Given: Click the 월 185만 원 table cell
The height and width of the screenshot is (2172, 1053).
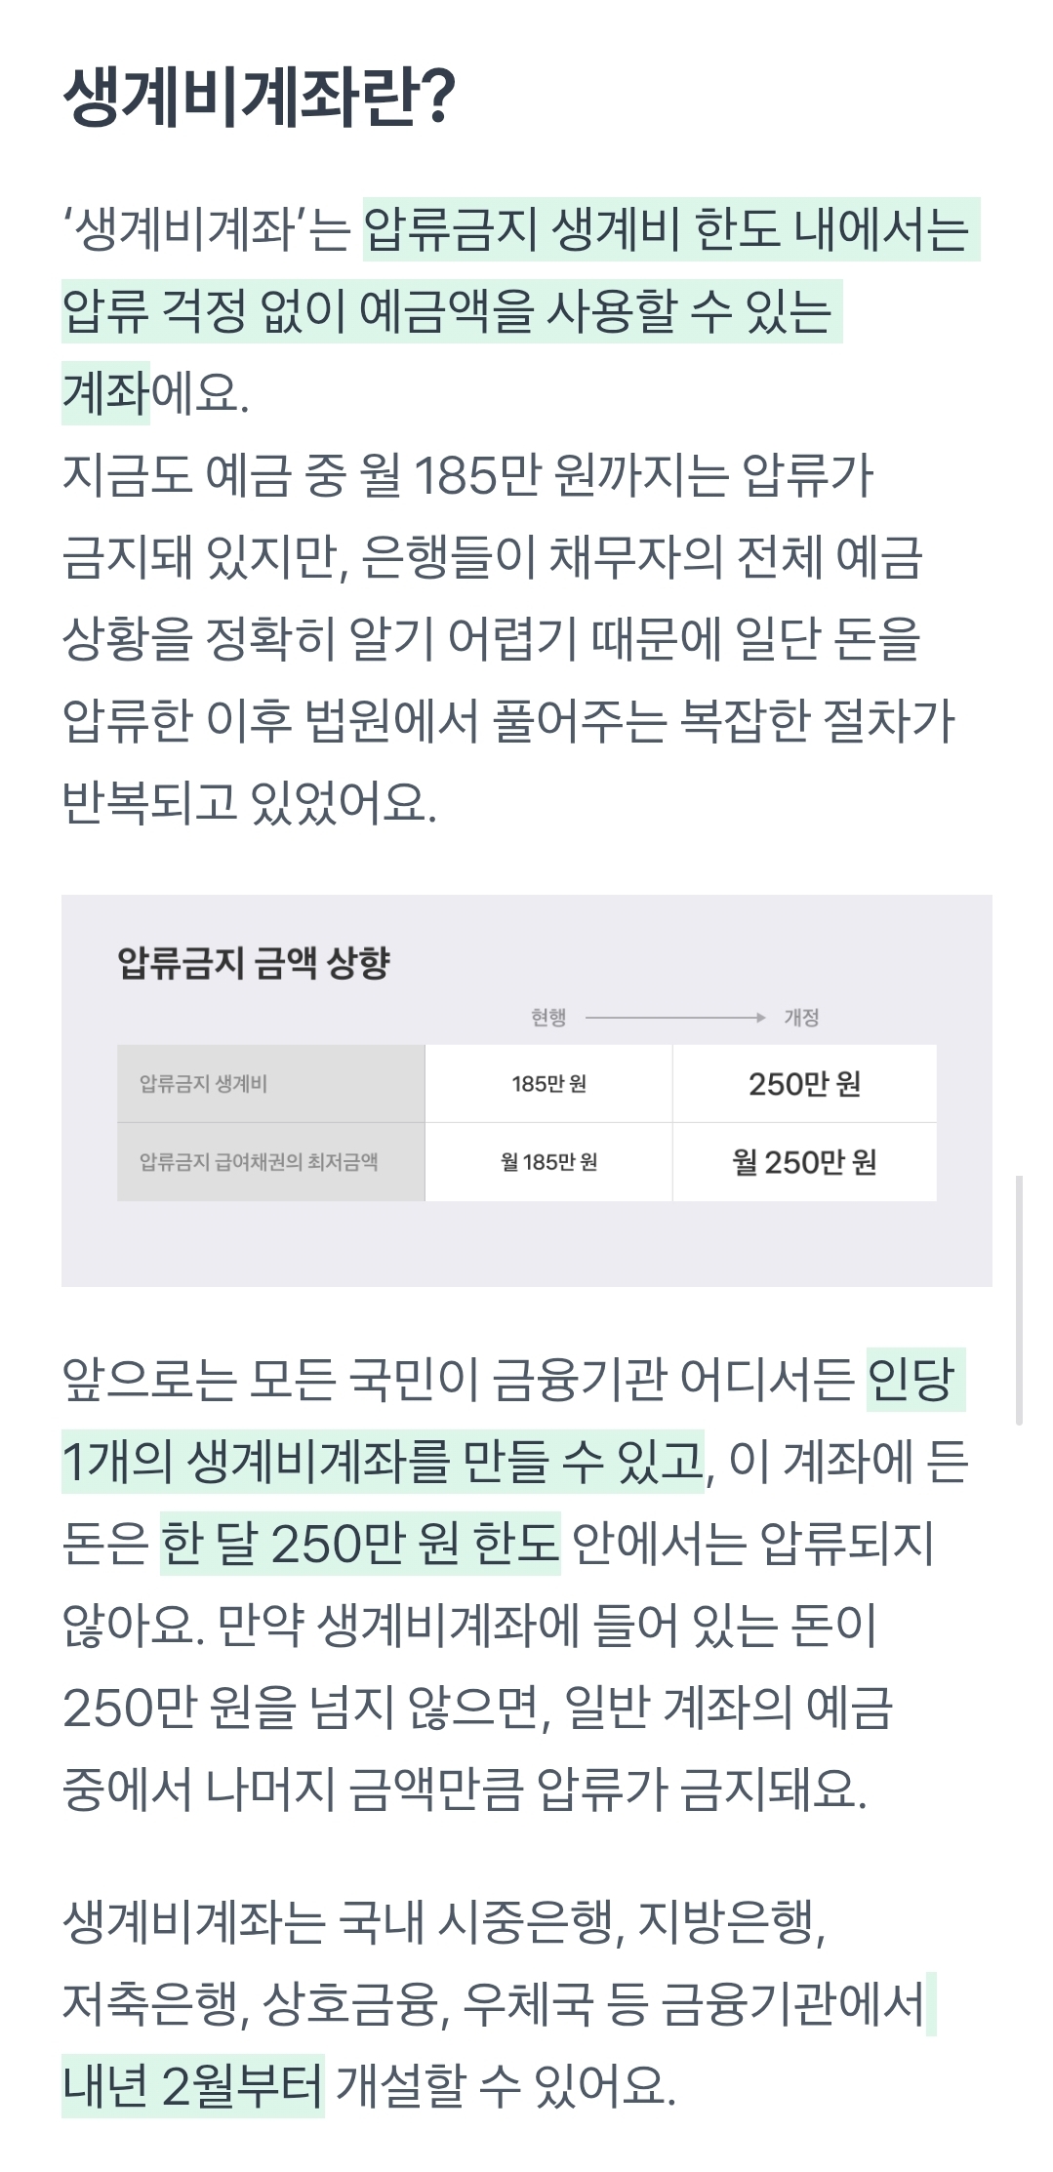Looking at the screenshot, I should tap(548, 1162).
